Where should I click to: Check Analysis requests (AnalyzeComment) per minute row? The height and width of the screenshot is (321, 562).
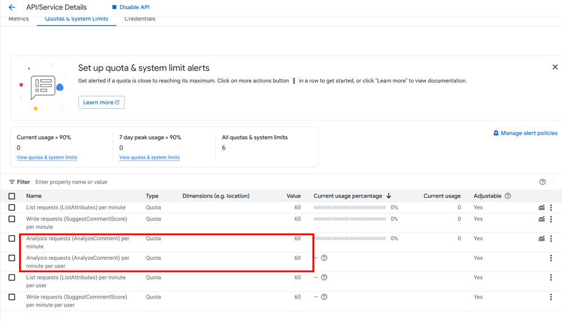(12, 239)
